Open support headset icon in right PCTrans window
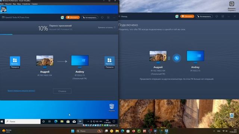The height and width of the screenshot is (134, 239). [x=217, y=16]
